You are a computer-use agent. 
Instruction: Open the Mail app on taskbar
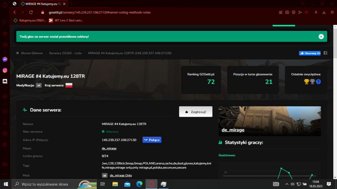(x=127, y=184)
